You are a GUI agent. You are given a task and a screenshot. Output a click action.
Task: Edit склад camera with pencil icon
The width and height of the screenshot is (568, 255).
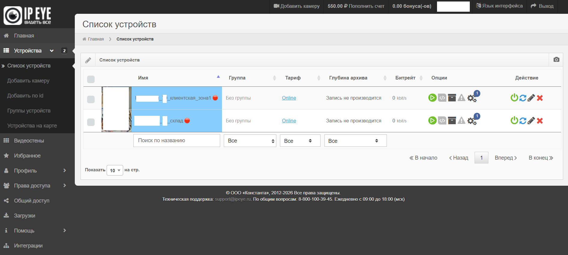click(x=531, y=121)
